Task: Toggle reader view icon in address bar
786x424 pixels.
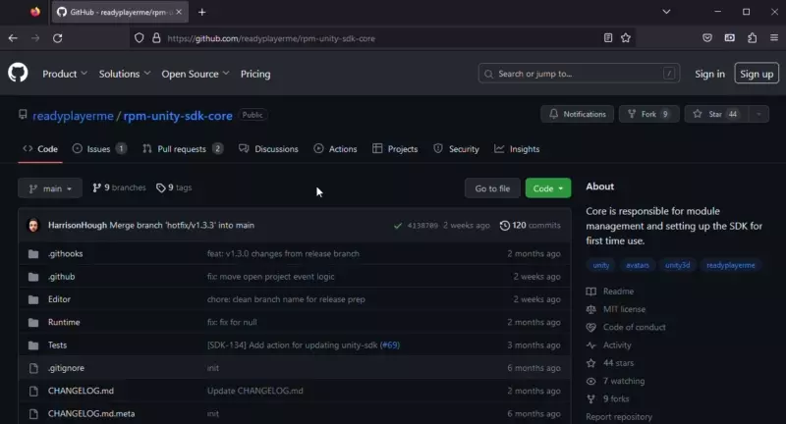Action: pos(608,38)
